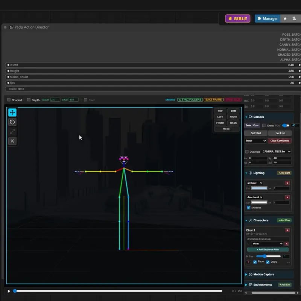Select the rotate gizmo tool in viewport
This screenshot has width=301, height=301.
(12, 122)
